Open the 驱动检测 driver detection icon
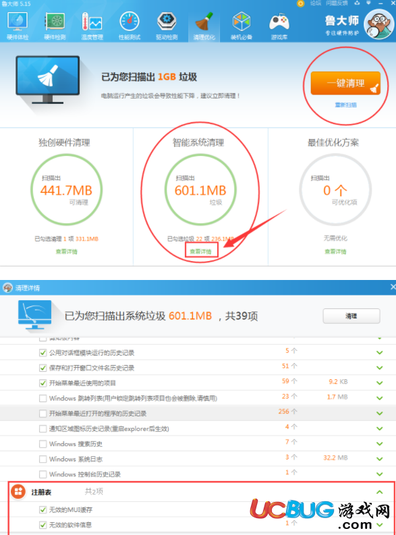 tap(167, 26)
